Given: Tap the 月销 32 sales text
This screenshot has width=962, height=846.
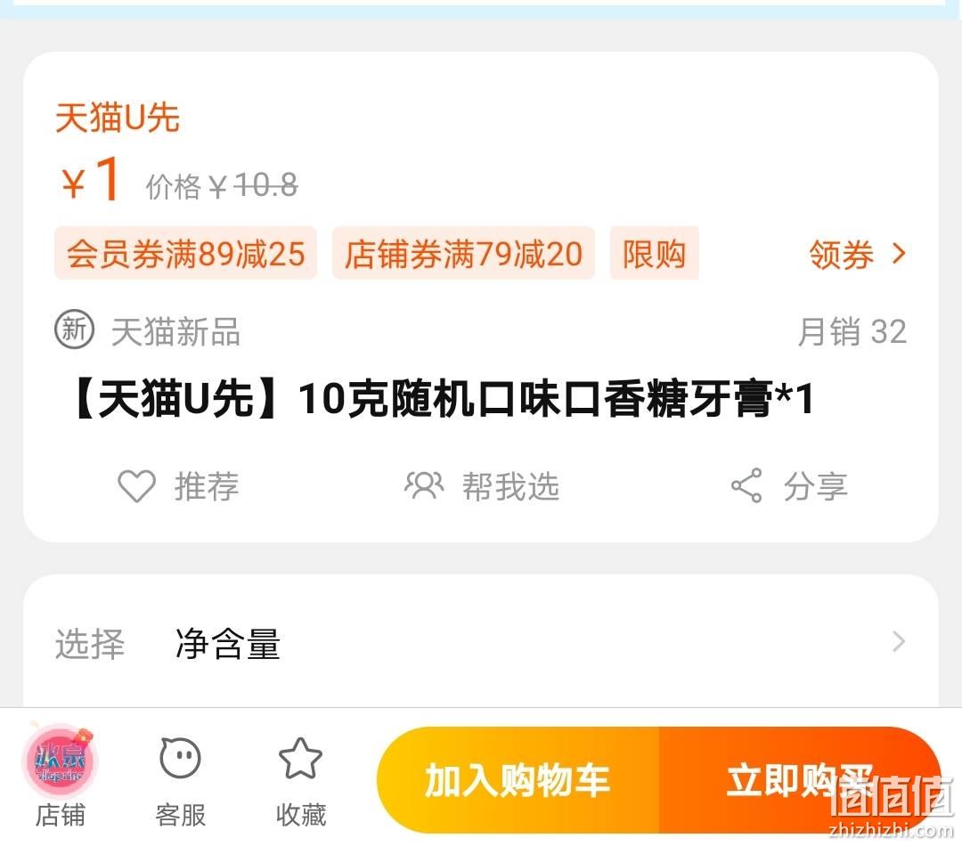Looking at the screenshot, I should pos(852,331).
